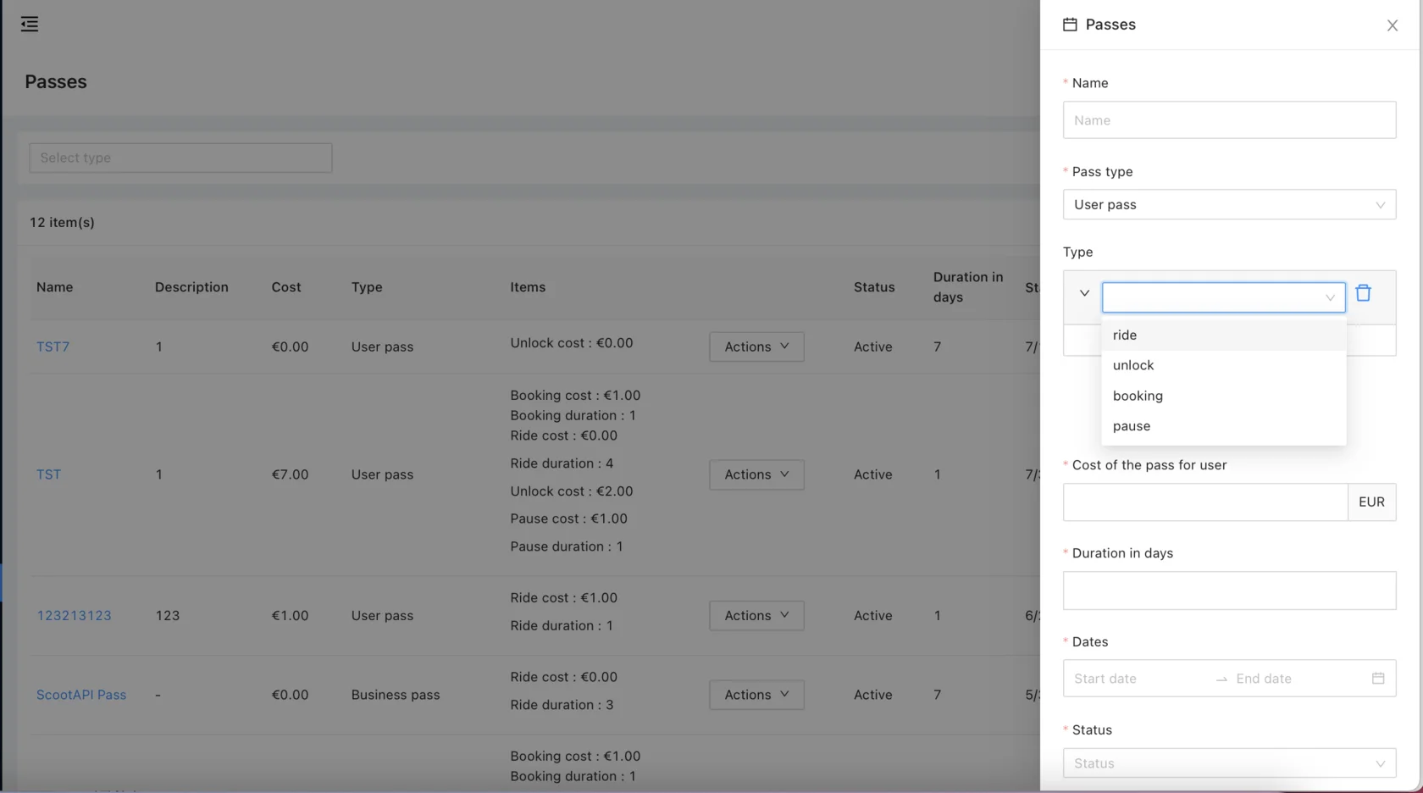Open the Pass type dropdown

tap(1229, 205)
